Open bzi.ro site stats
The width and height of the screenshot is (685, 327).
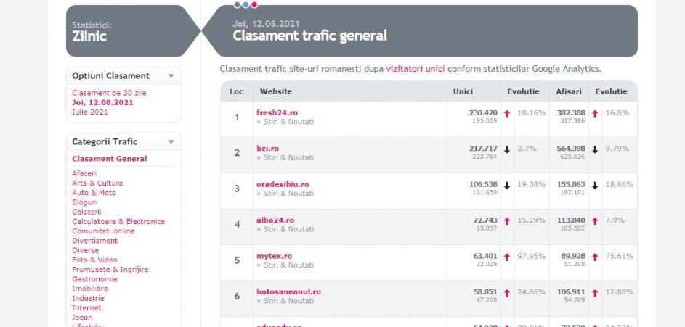coord(268,149)
